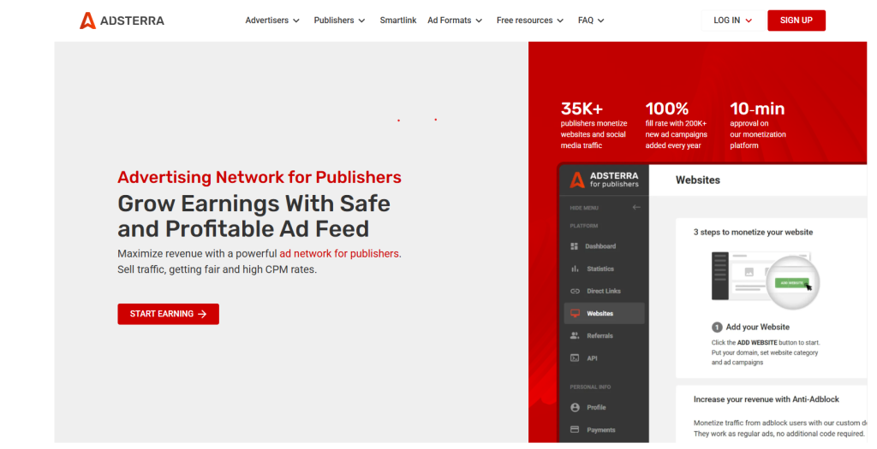
Task: Expand the LOG IN red chevron
Action: 749,21
